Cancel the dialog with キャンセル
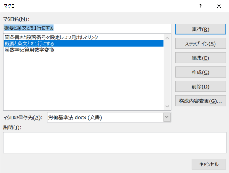 coord(209,164)
